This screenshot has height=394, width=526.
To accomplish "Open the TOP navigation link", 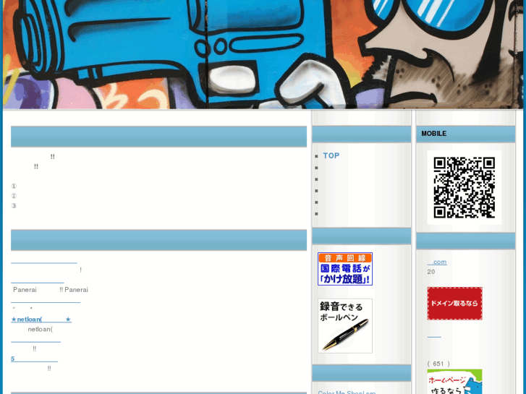I will 331,155.
